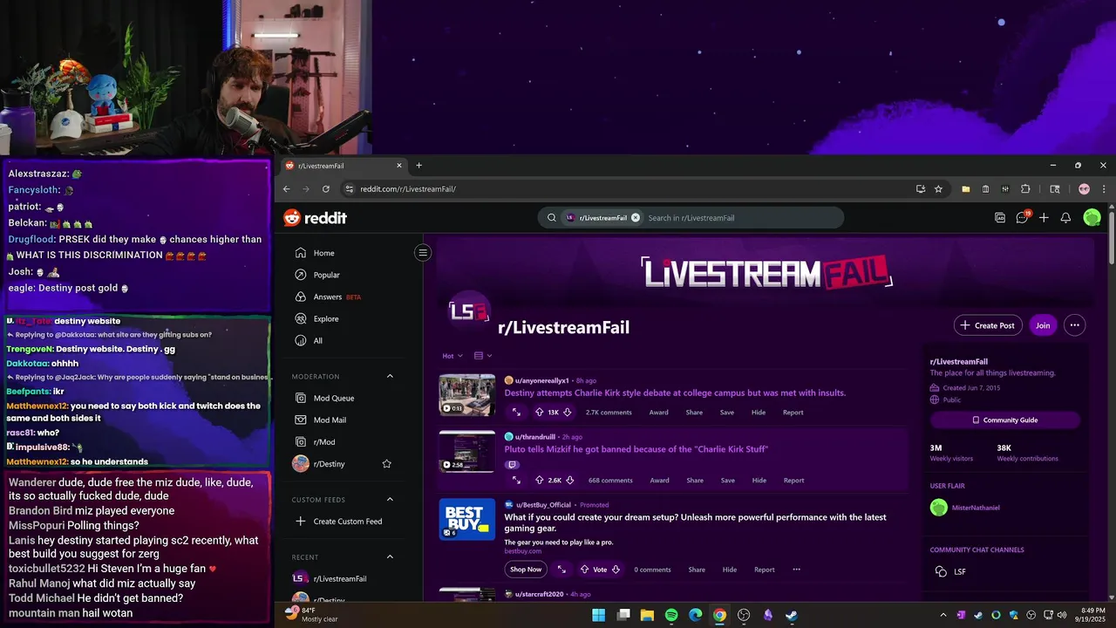The height and width of the screenshot is (628, 1116).
Task: Open 668 comments on the Pluto post
Action: pos(610,481)
